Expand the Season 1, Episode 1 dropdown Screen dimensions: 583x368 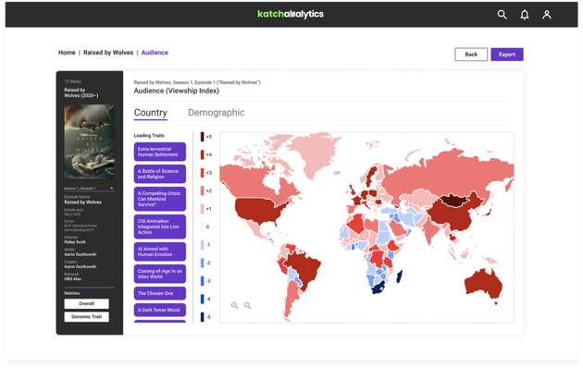tap(89, 189)
